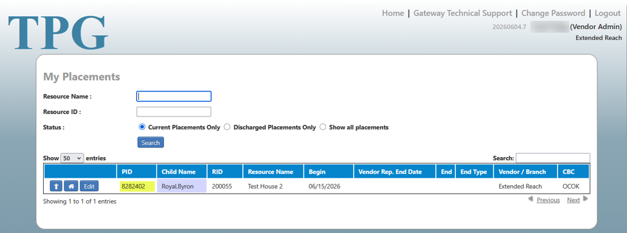
Task: Click the Search button
Action: 150,142
